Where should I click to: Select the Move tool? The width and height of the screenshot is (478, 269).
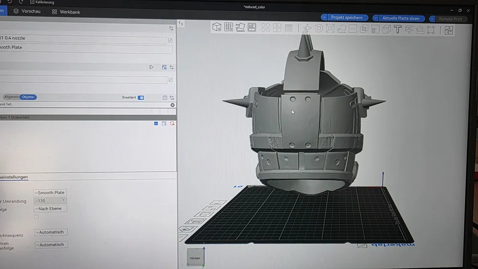click(x=307, y=28)
